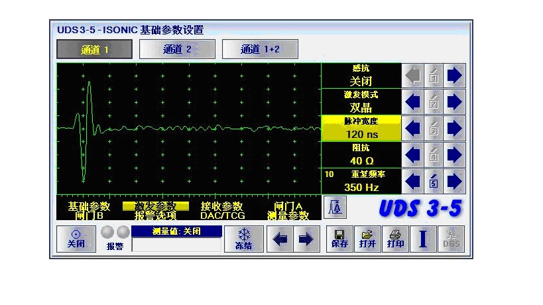The width and height of the screenshot is (543, 305).
Task: Click step icon 5 beside 重复频率
Action: coord(434,181)
